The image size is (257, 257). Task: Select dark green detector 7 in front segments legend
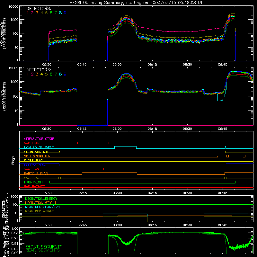click(56, 13)
